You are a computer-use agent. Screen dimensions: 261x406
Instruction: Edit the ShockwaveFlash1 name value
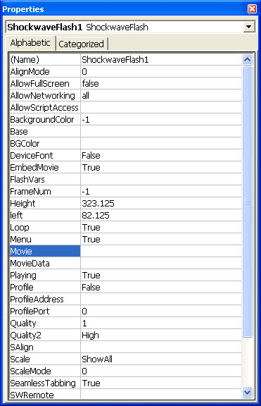(x=161, y=59)
